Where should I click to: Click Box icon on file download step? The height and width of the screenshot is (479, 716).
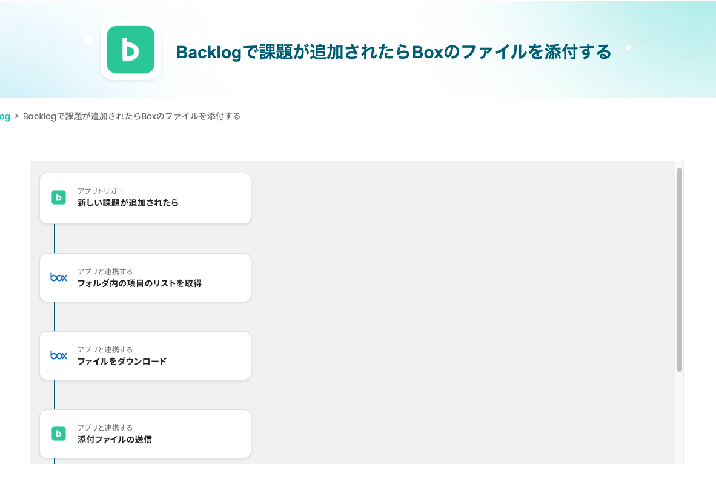[x=59, y=355]
